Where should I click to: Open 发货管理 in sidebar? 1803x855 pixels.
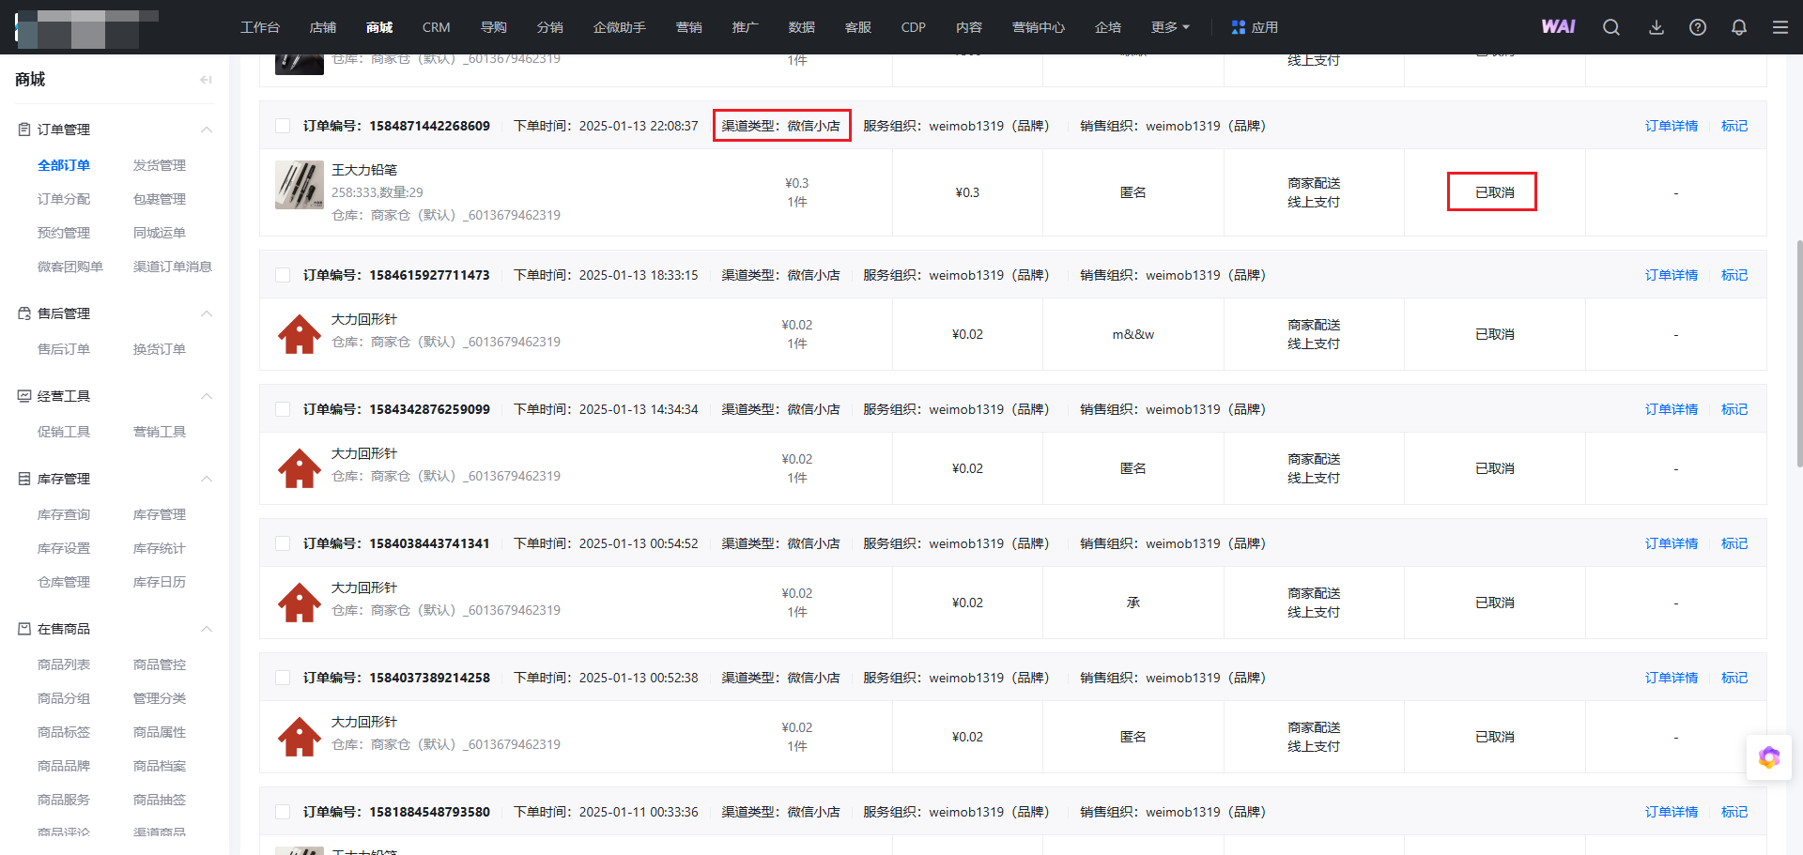(160, 165)
